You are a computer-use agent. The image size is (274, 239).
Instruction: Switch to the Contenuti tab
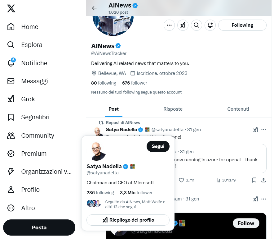tap(238, 109)
